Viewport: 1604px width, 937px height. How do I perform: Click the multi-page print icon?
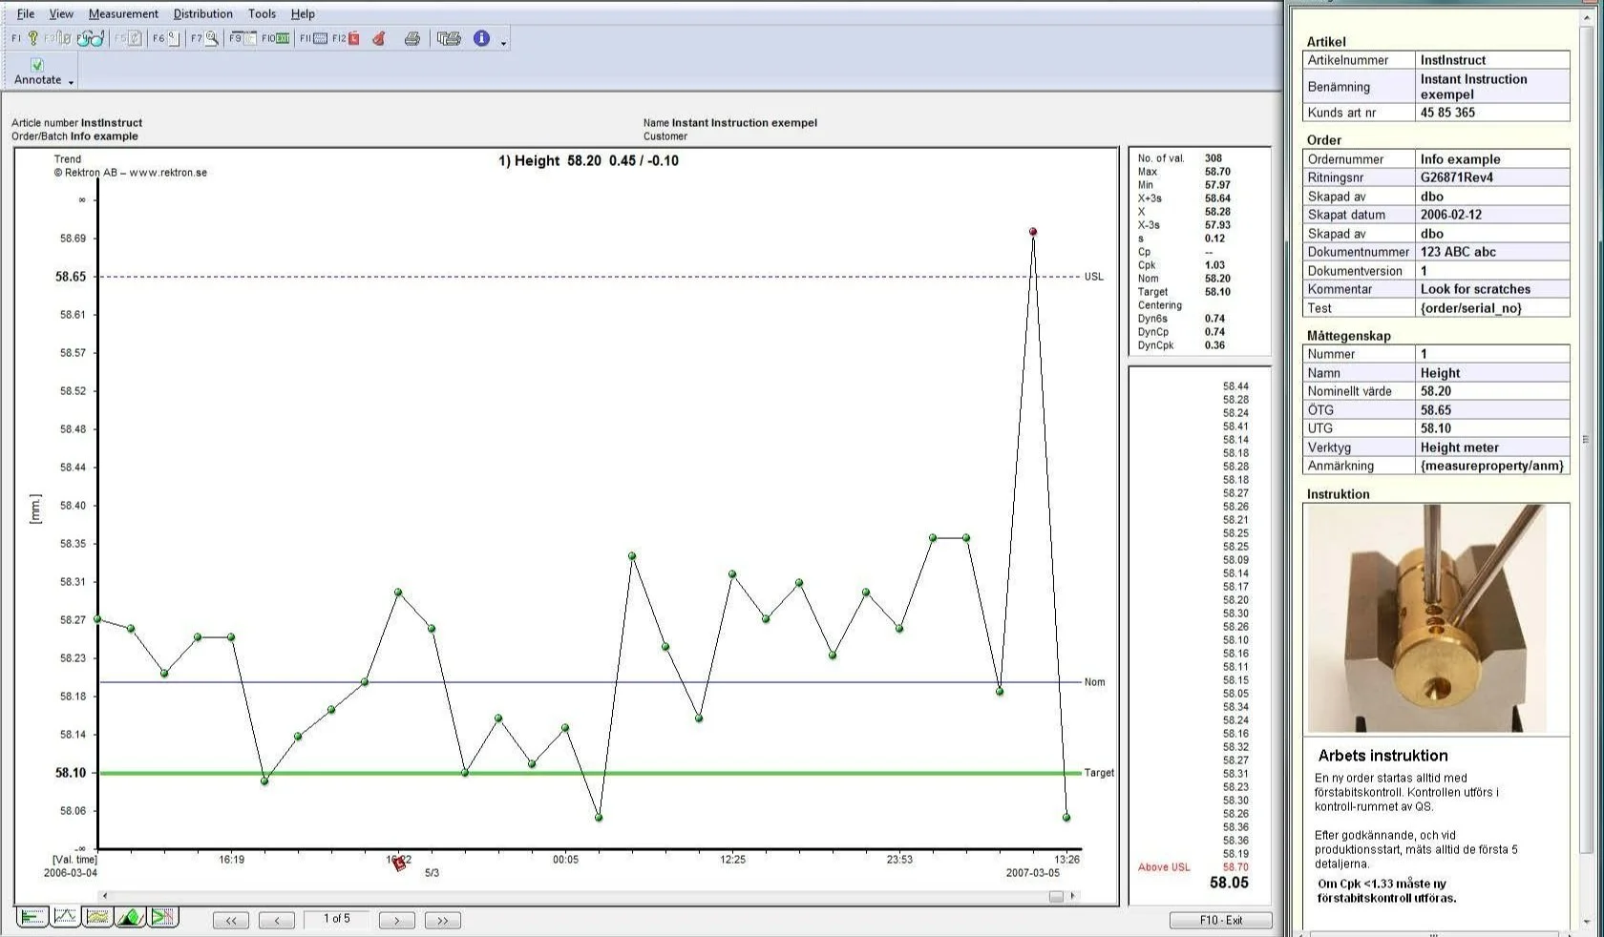pos(449,38)
